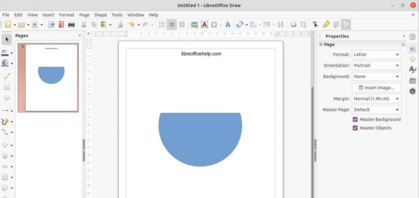Select the Block Arrows tool
Viewport: 419px width, 198px height.
point(5,167)
